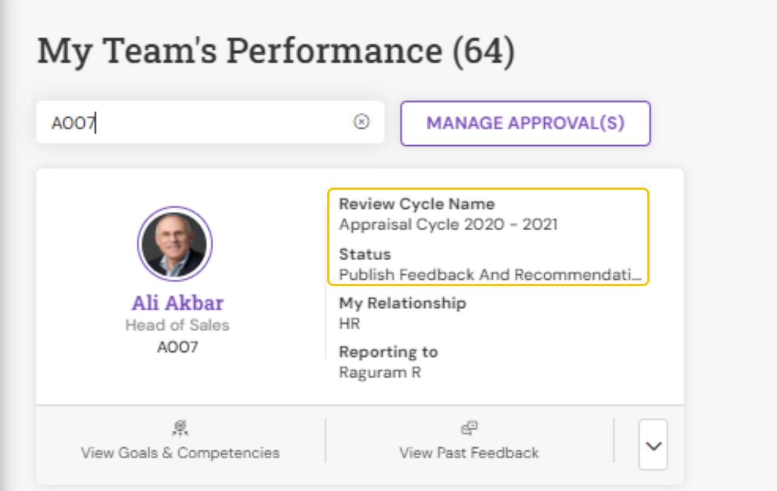Viewport: 777px width, 491px height.
Task: Clear the search field with the X icon
Action: (x=361, y=122)
